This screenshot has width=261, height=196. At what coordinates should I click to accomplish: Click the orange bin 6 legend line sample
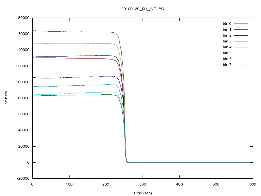[241, 59]
